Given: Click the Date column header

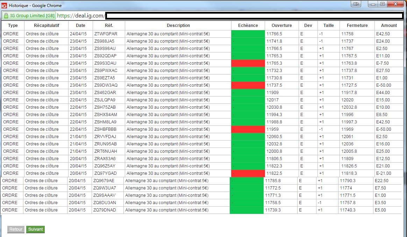Looking at the screenshot, I should tap(80, 26).
